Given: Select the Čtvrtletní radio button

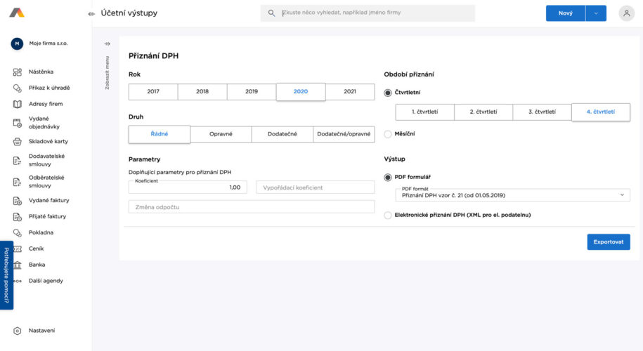Looking at the screenshot, I should point(388,92).
